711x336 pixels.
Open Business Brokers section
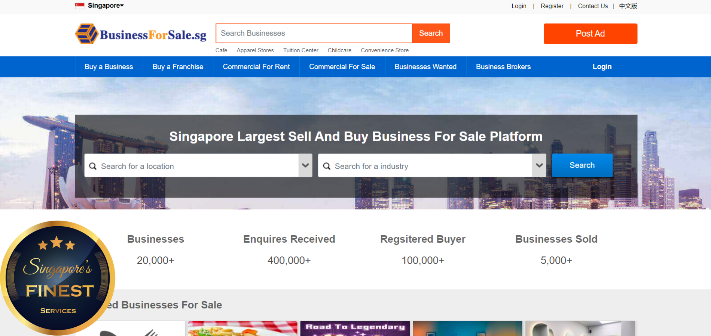tap(503, 67)
